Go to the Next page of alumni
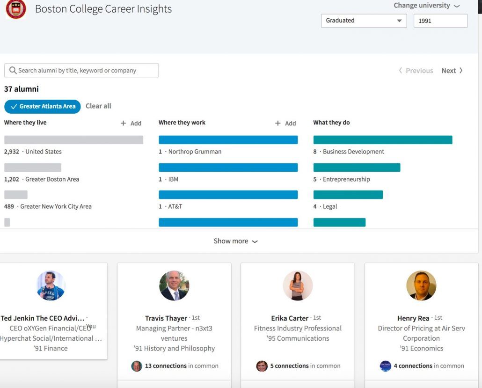482x388 pixels. coord(452,71)
